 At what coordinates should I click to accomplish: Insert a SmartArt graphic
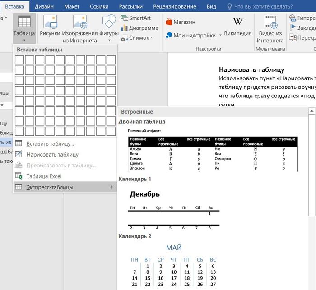point(136,18)
